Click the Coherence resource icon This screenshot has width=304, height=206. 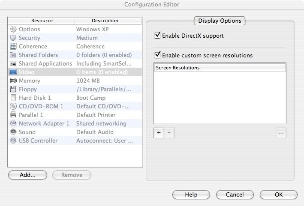(13, 46)
